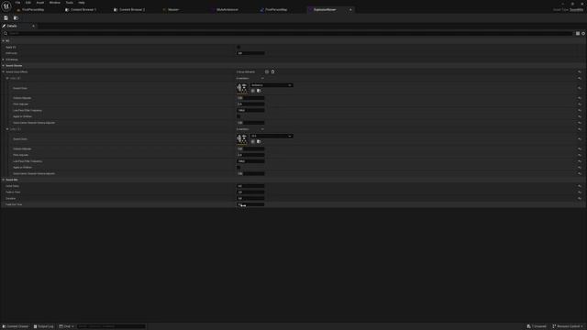This screenshot has width=587, height=330.
Task: Click the Initial Delay value field
Action: click(x=250, y=186)
